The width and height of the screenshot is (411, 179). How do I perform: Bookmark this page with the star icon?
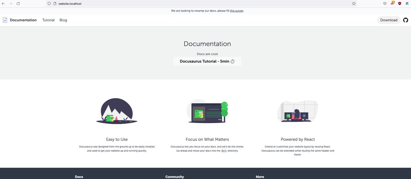[354, 3]
